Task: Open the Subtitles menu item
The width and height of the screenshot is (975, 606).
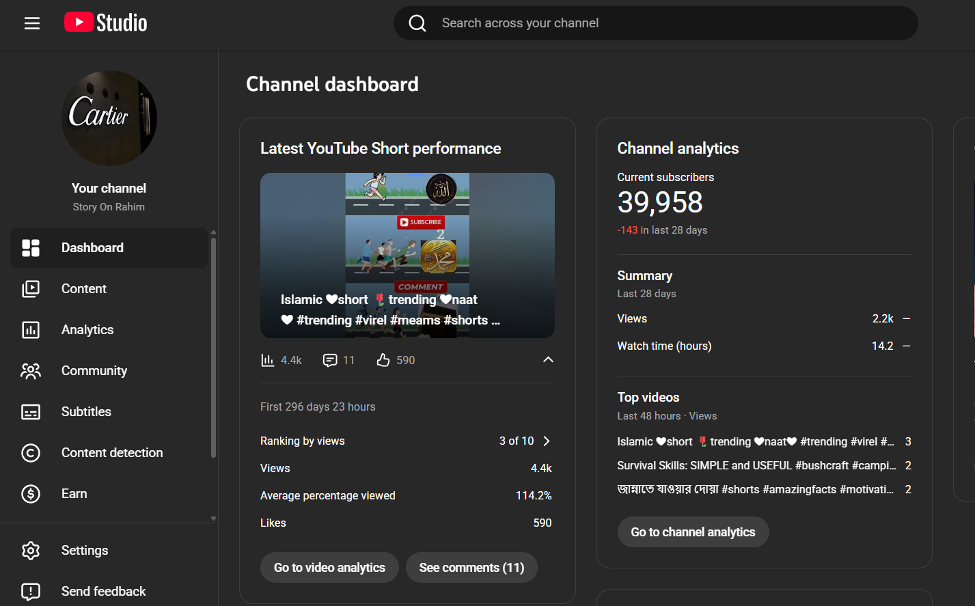Action: [x=86, y=412]
